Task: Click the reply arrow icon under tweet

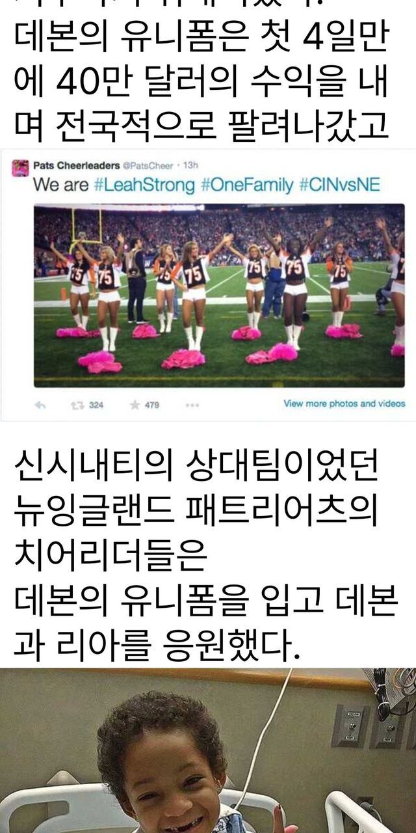Action: [x=40, y=405]
